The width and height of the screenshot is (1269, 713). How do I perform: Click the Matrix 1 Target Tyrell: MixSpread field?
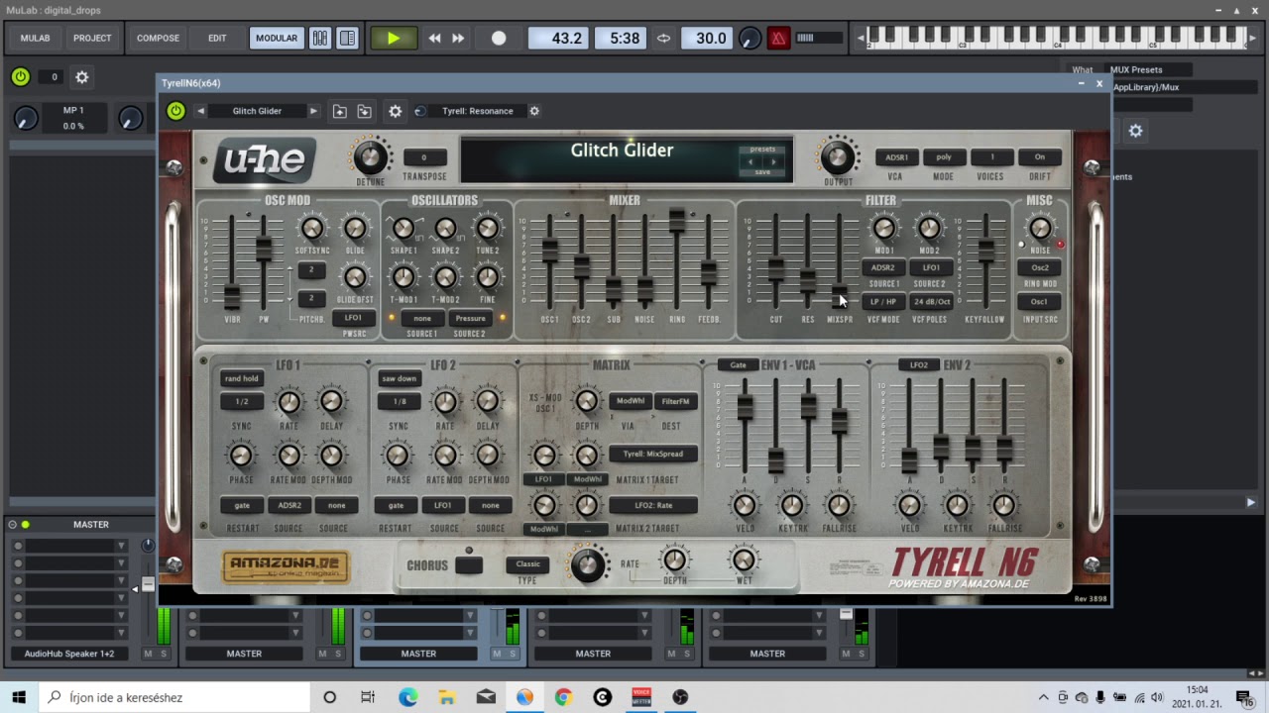(653, 454)
